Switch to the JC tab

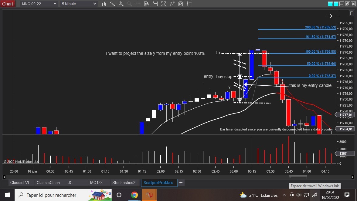tap(70, 183)
